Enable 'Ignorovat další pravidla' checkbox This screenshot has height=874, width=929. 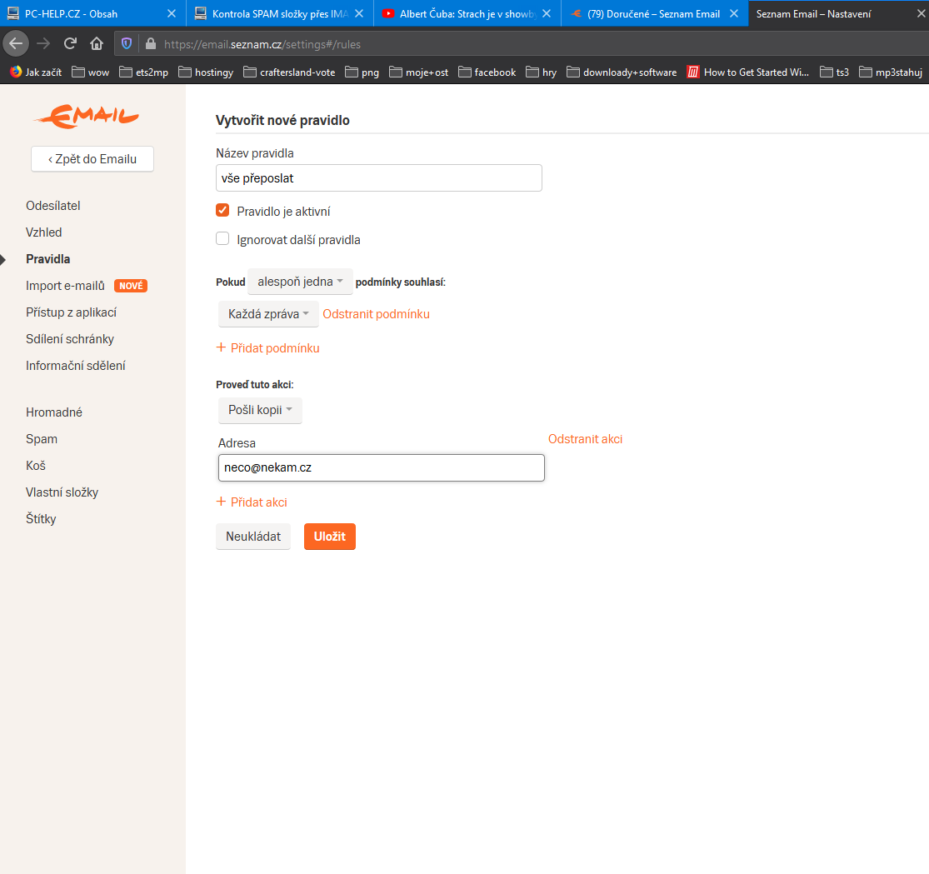pos(222,239)
